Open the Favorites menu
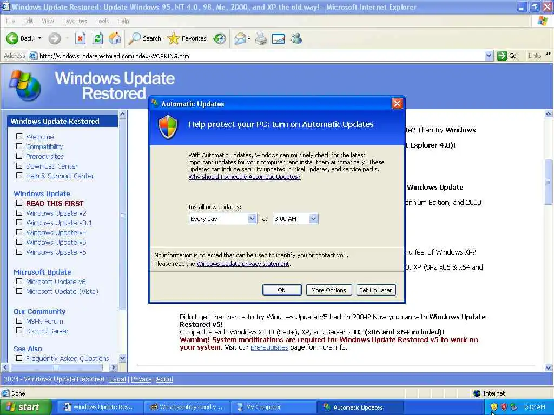This screenshot has height=415, width=554. 75,21
